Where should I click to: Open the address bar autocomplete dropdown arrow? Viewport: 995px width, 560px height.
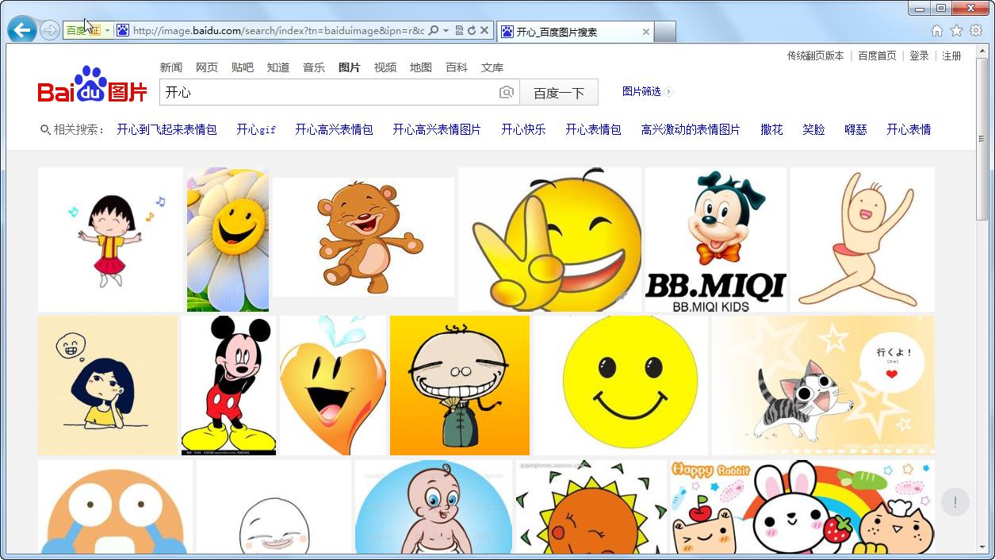pyautogui.click(x=446, y=30)
